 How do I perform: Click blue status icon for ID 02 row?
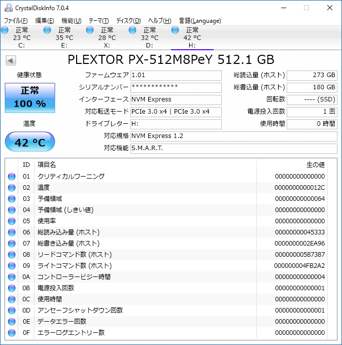(12, 188)
